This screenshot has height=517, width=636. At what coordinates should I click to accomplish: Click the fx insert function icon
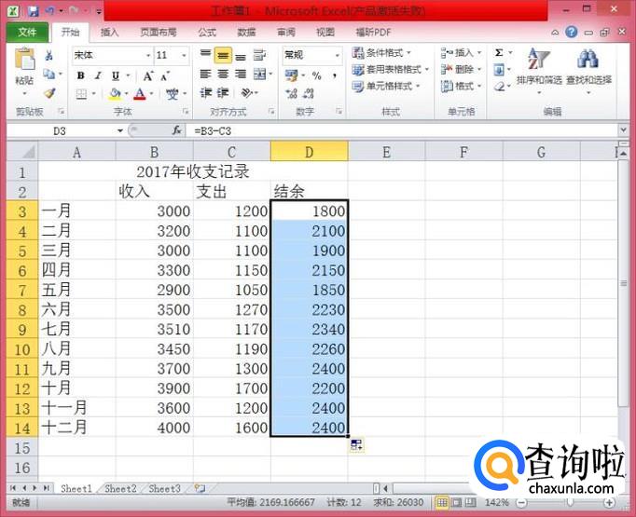[x=177, y=130]
